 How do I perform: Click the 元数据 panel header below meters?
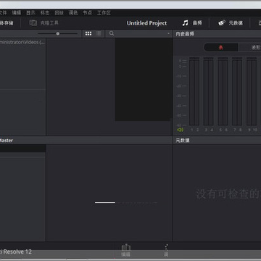click(x=183, y=141)
